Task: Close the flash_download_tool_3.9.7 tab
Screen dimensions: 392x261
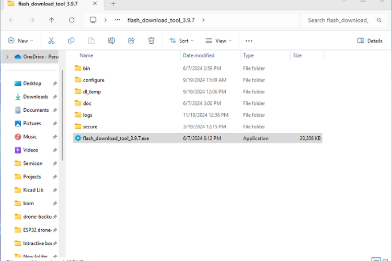Action: click(95, 4)
